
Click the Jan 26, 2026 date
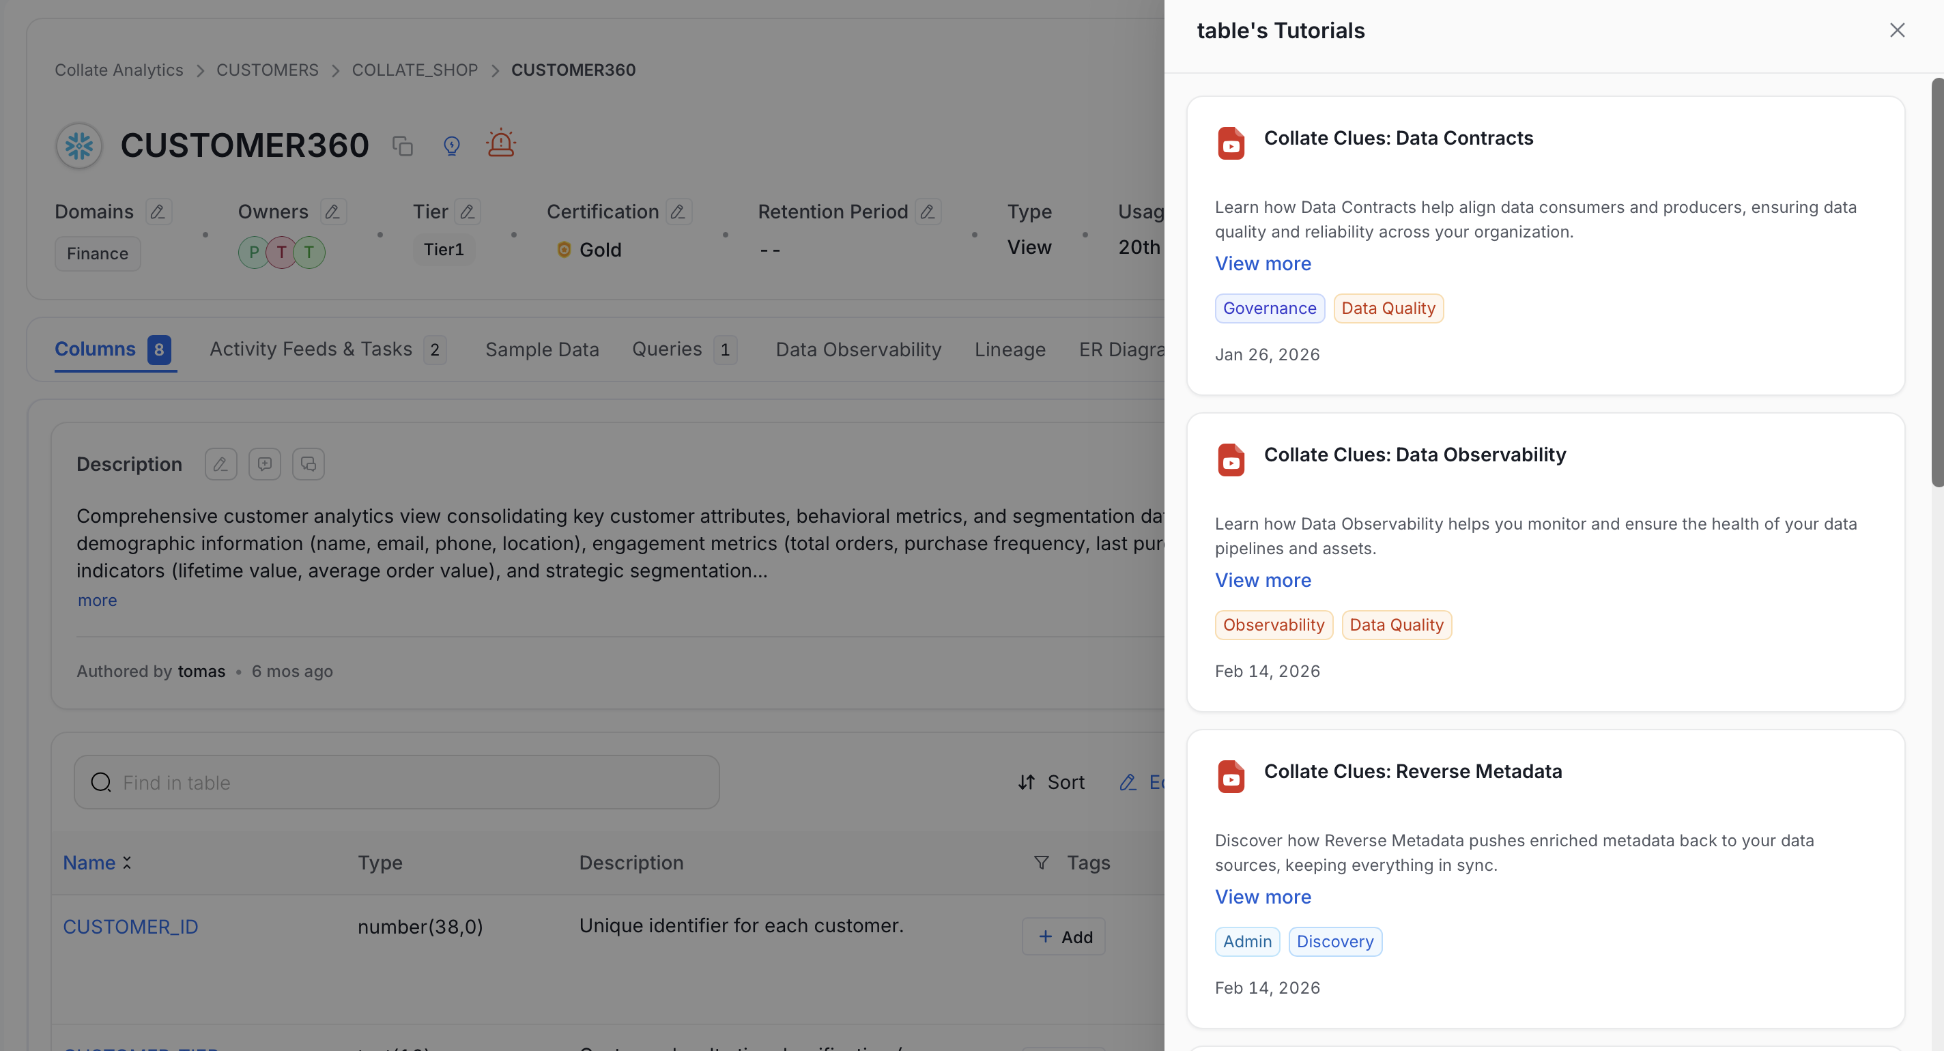1267,355
